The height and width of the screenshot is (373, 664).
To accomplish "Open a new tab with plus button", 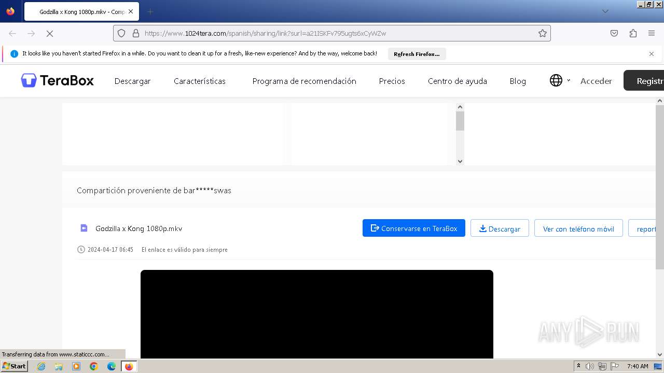I will [x=150, y=11].
